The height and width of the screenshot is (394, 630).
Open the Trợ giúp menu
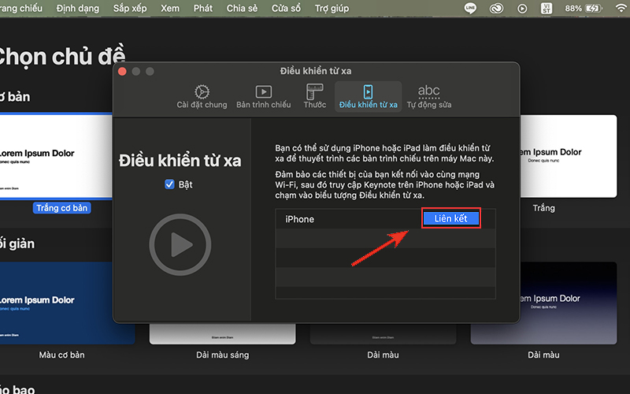click(x=332, y=8)
